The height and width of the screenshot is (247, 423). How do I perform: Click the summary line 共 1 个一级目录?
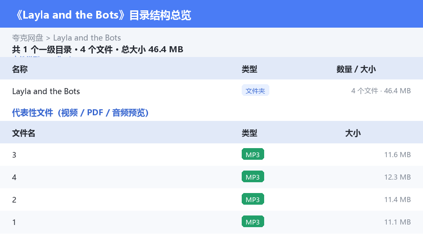tap(98, 49)
